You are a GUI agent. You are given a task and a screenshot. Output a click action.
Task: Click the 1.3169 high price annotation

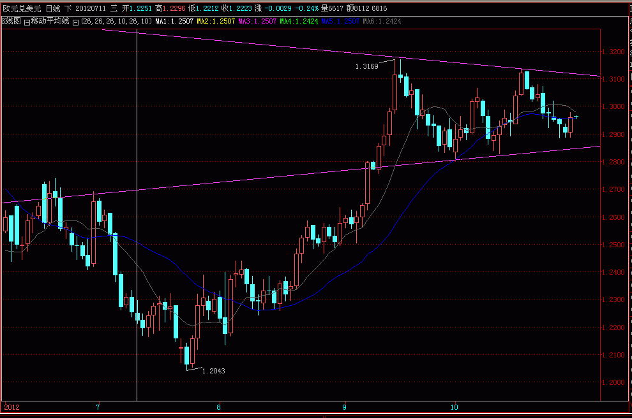(367, 66)
